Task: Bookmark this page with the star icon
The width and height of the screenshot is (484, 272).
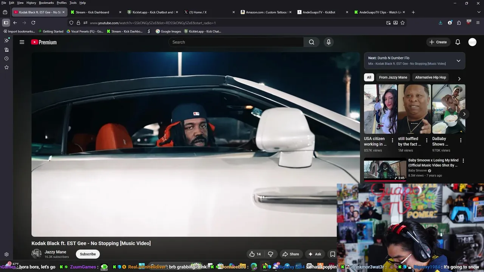Action: pos(402,23)
